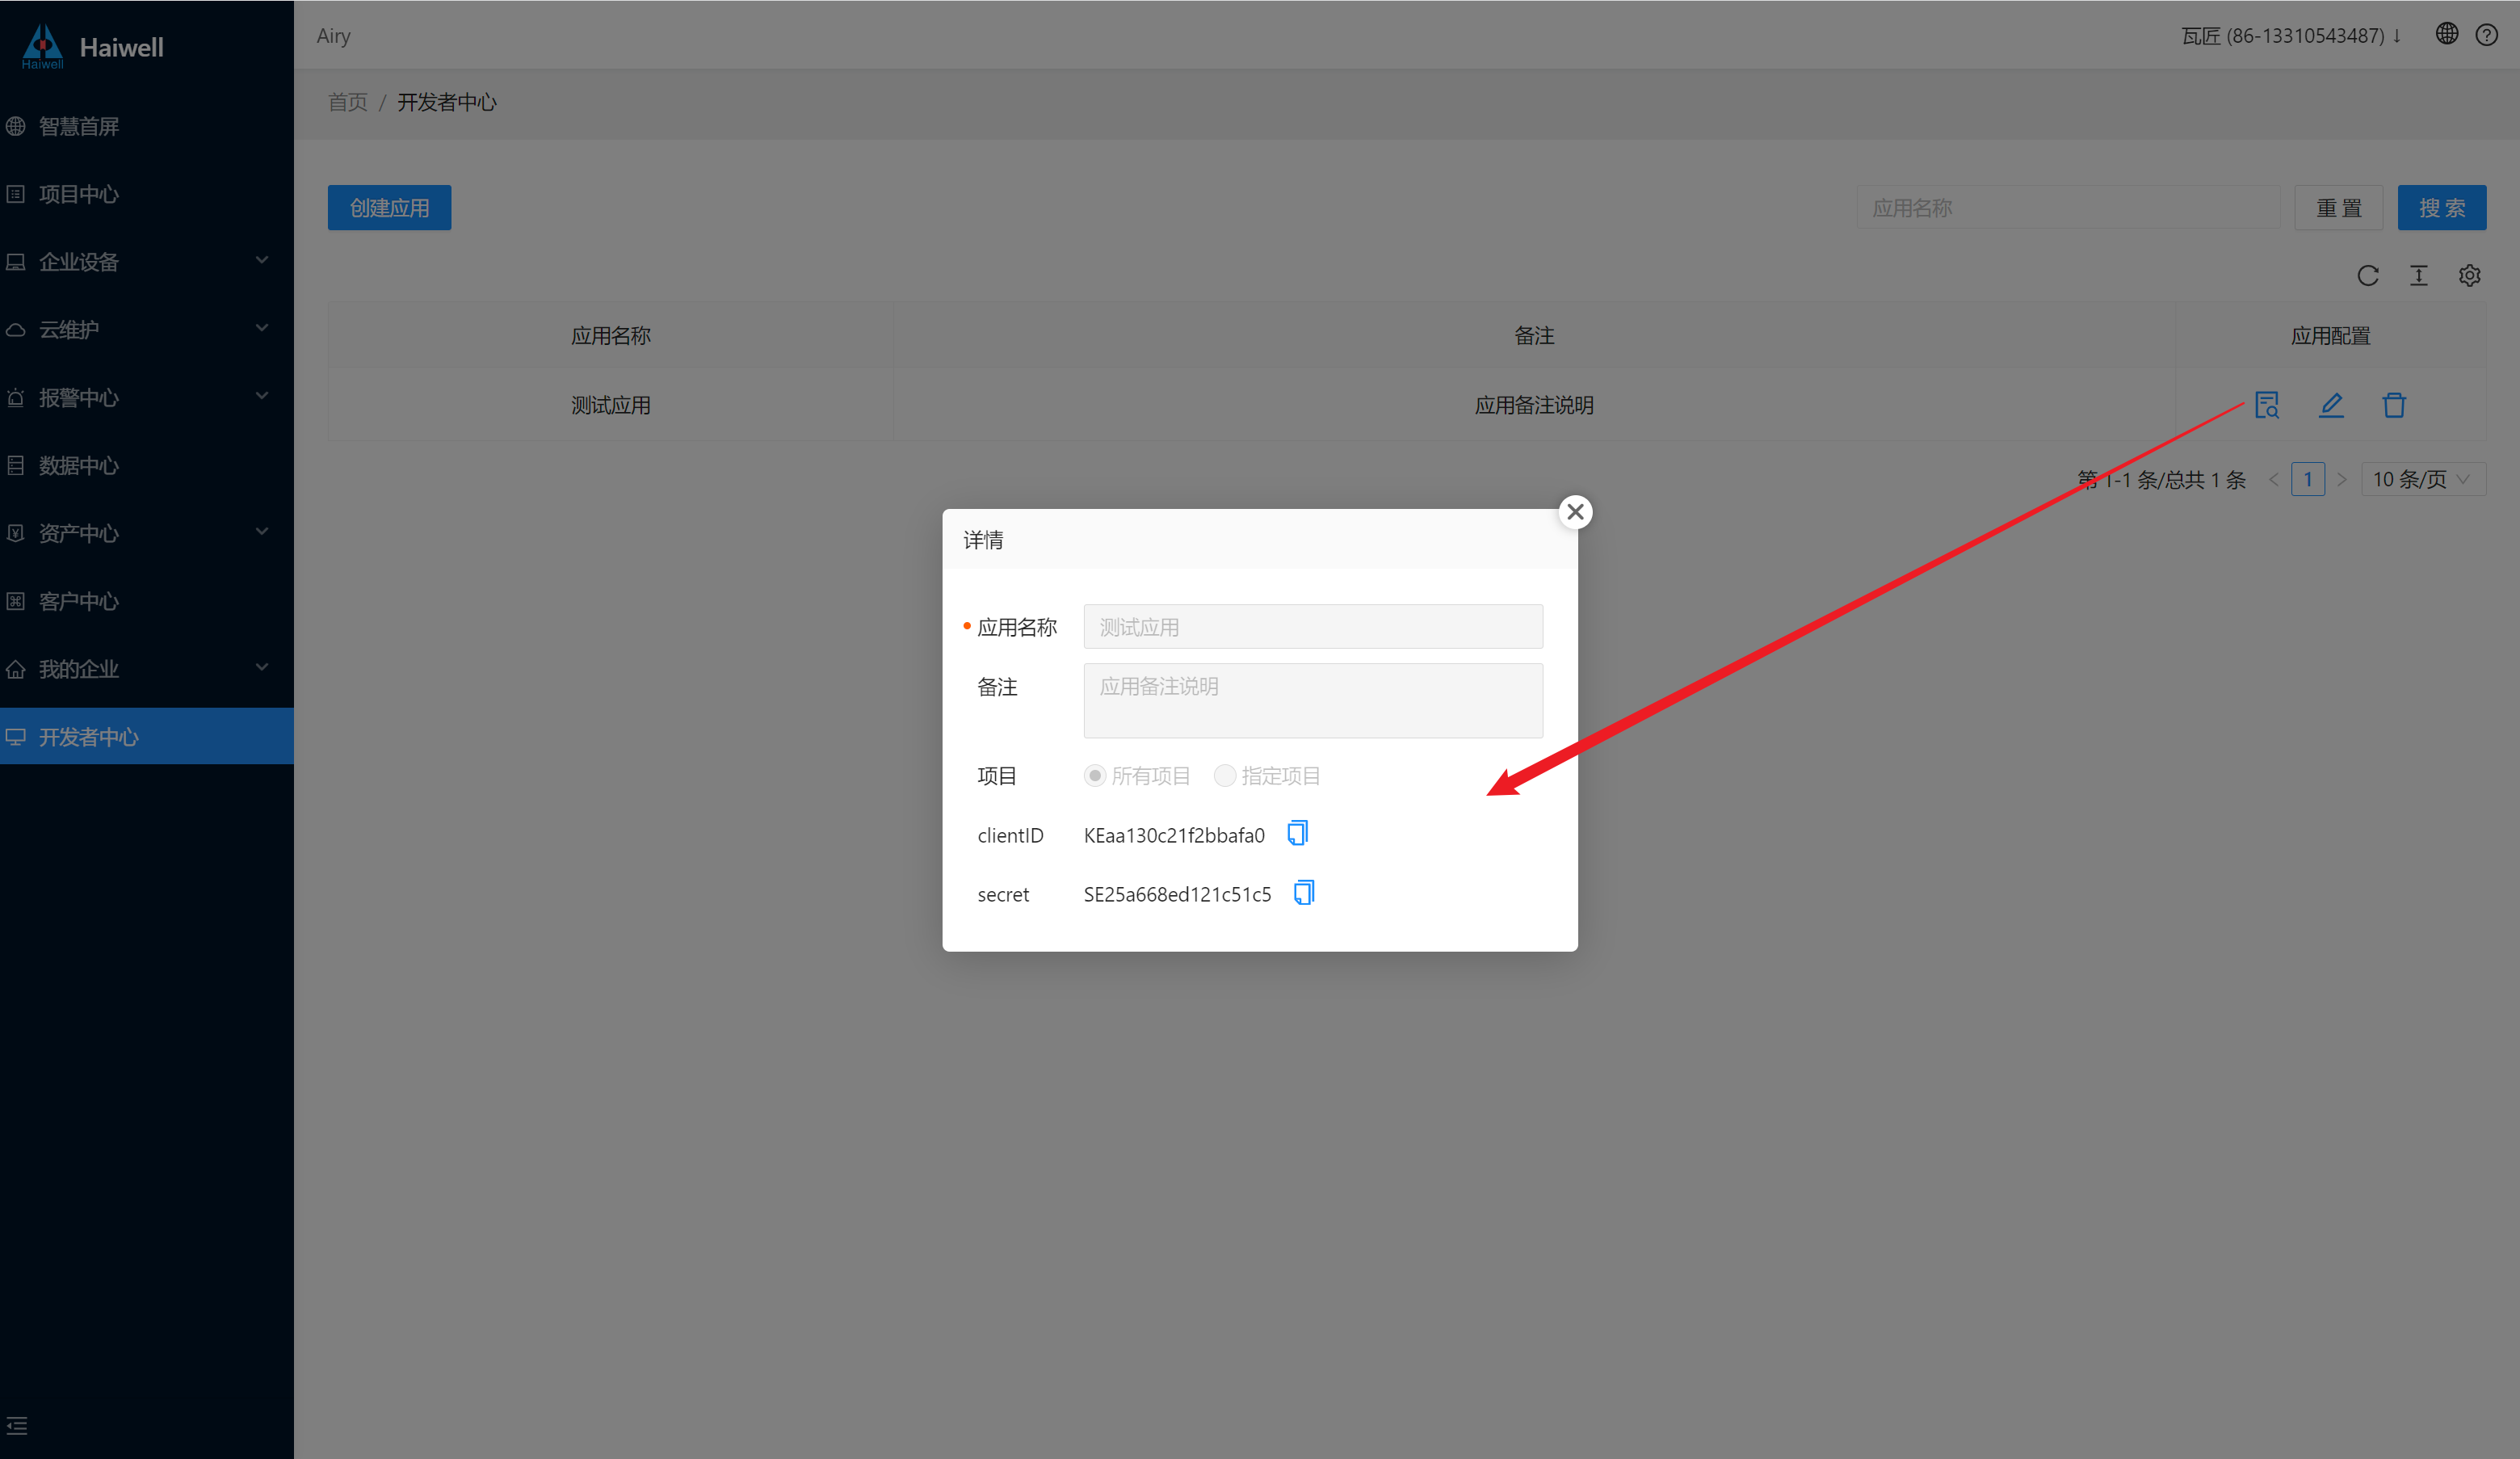
Task: Open 数据中心 menu item
Action: tap(147, 465)
